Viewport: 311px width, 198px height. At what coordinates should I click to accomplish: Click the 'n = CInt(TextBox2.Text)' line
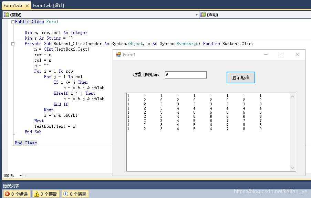(x=62, y=49)
